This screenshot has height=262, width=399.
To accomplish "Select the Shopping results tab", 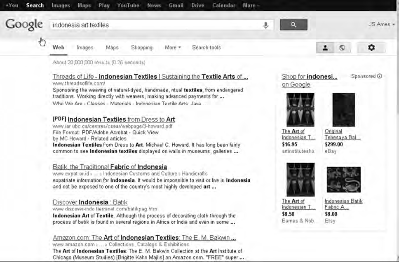I will coord(141,47).
